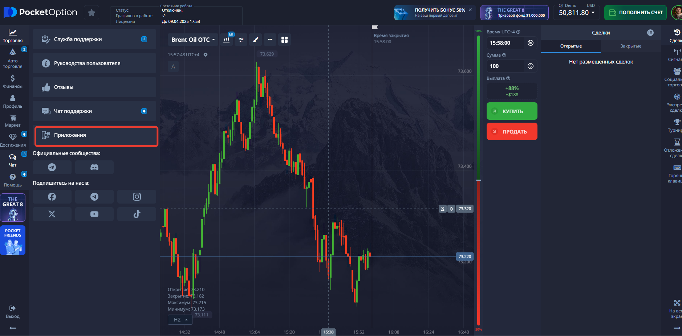Open the Турниры trophy icon
The height and width of the screenshot is (336, 682).
[x=676, y=123]
